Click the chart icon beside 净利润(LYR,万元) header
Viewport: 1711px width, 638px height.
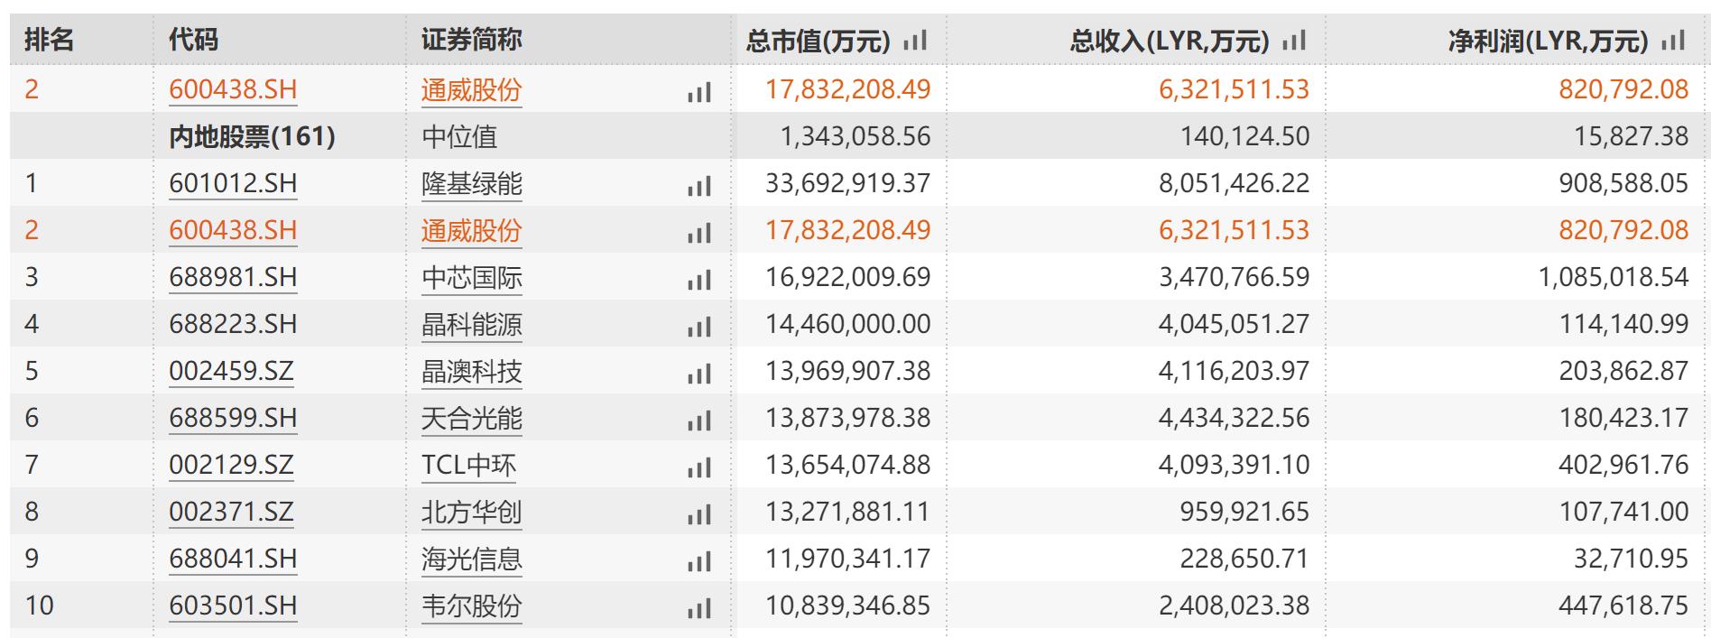[x=1673, y=41]
